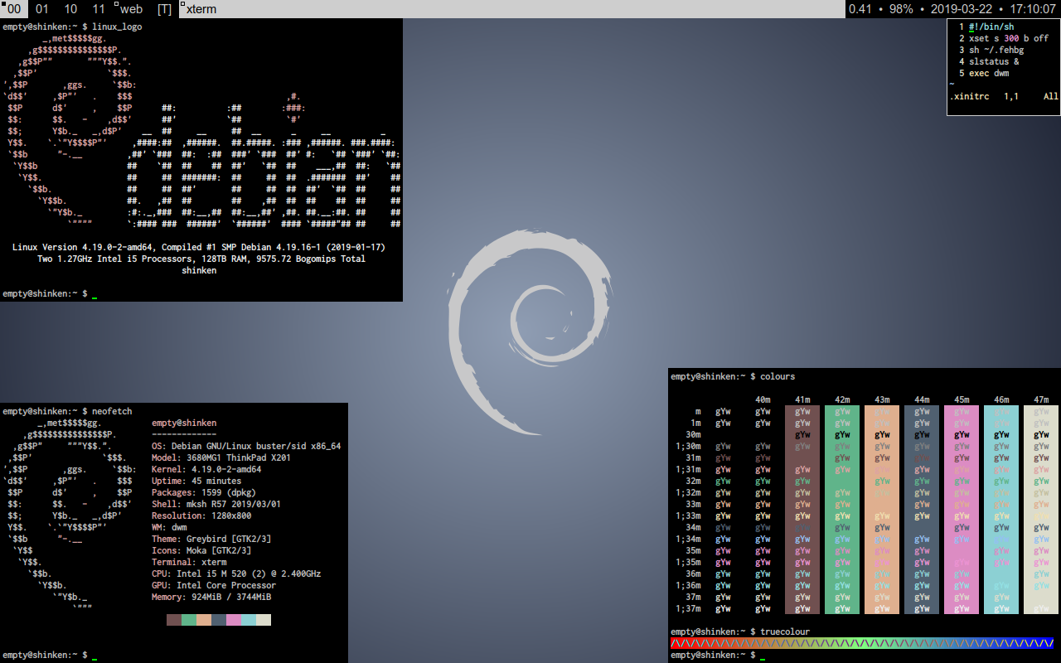Click the 47m column header in colours table
Screen dimensions: 1061x663
tap(1041, 399)
